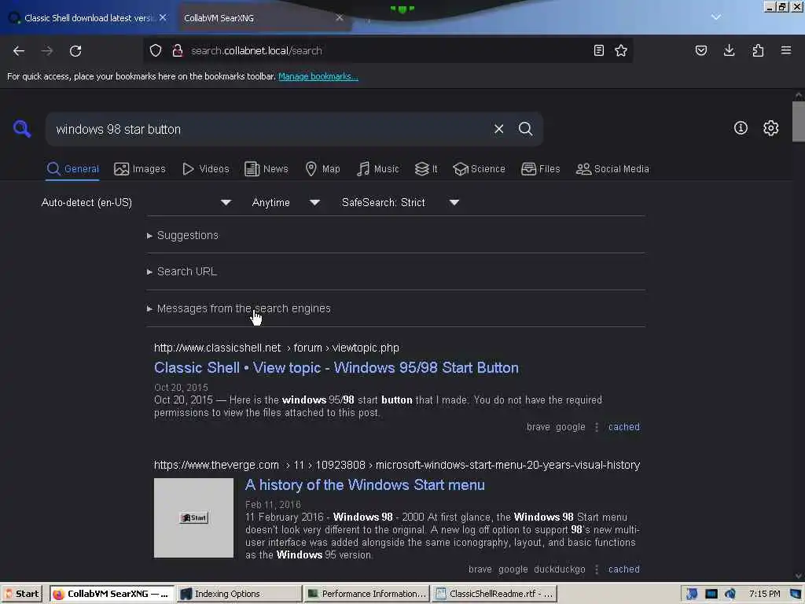Open cached link for Classic Shell result
Viewport: 805px width, 604px height.
point(623,427)
